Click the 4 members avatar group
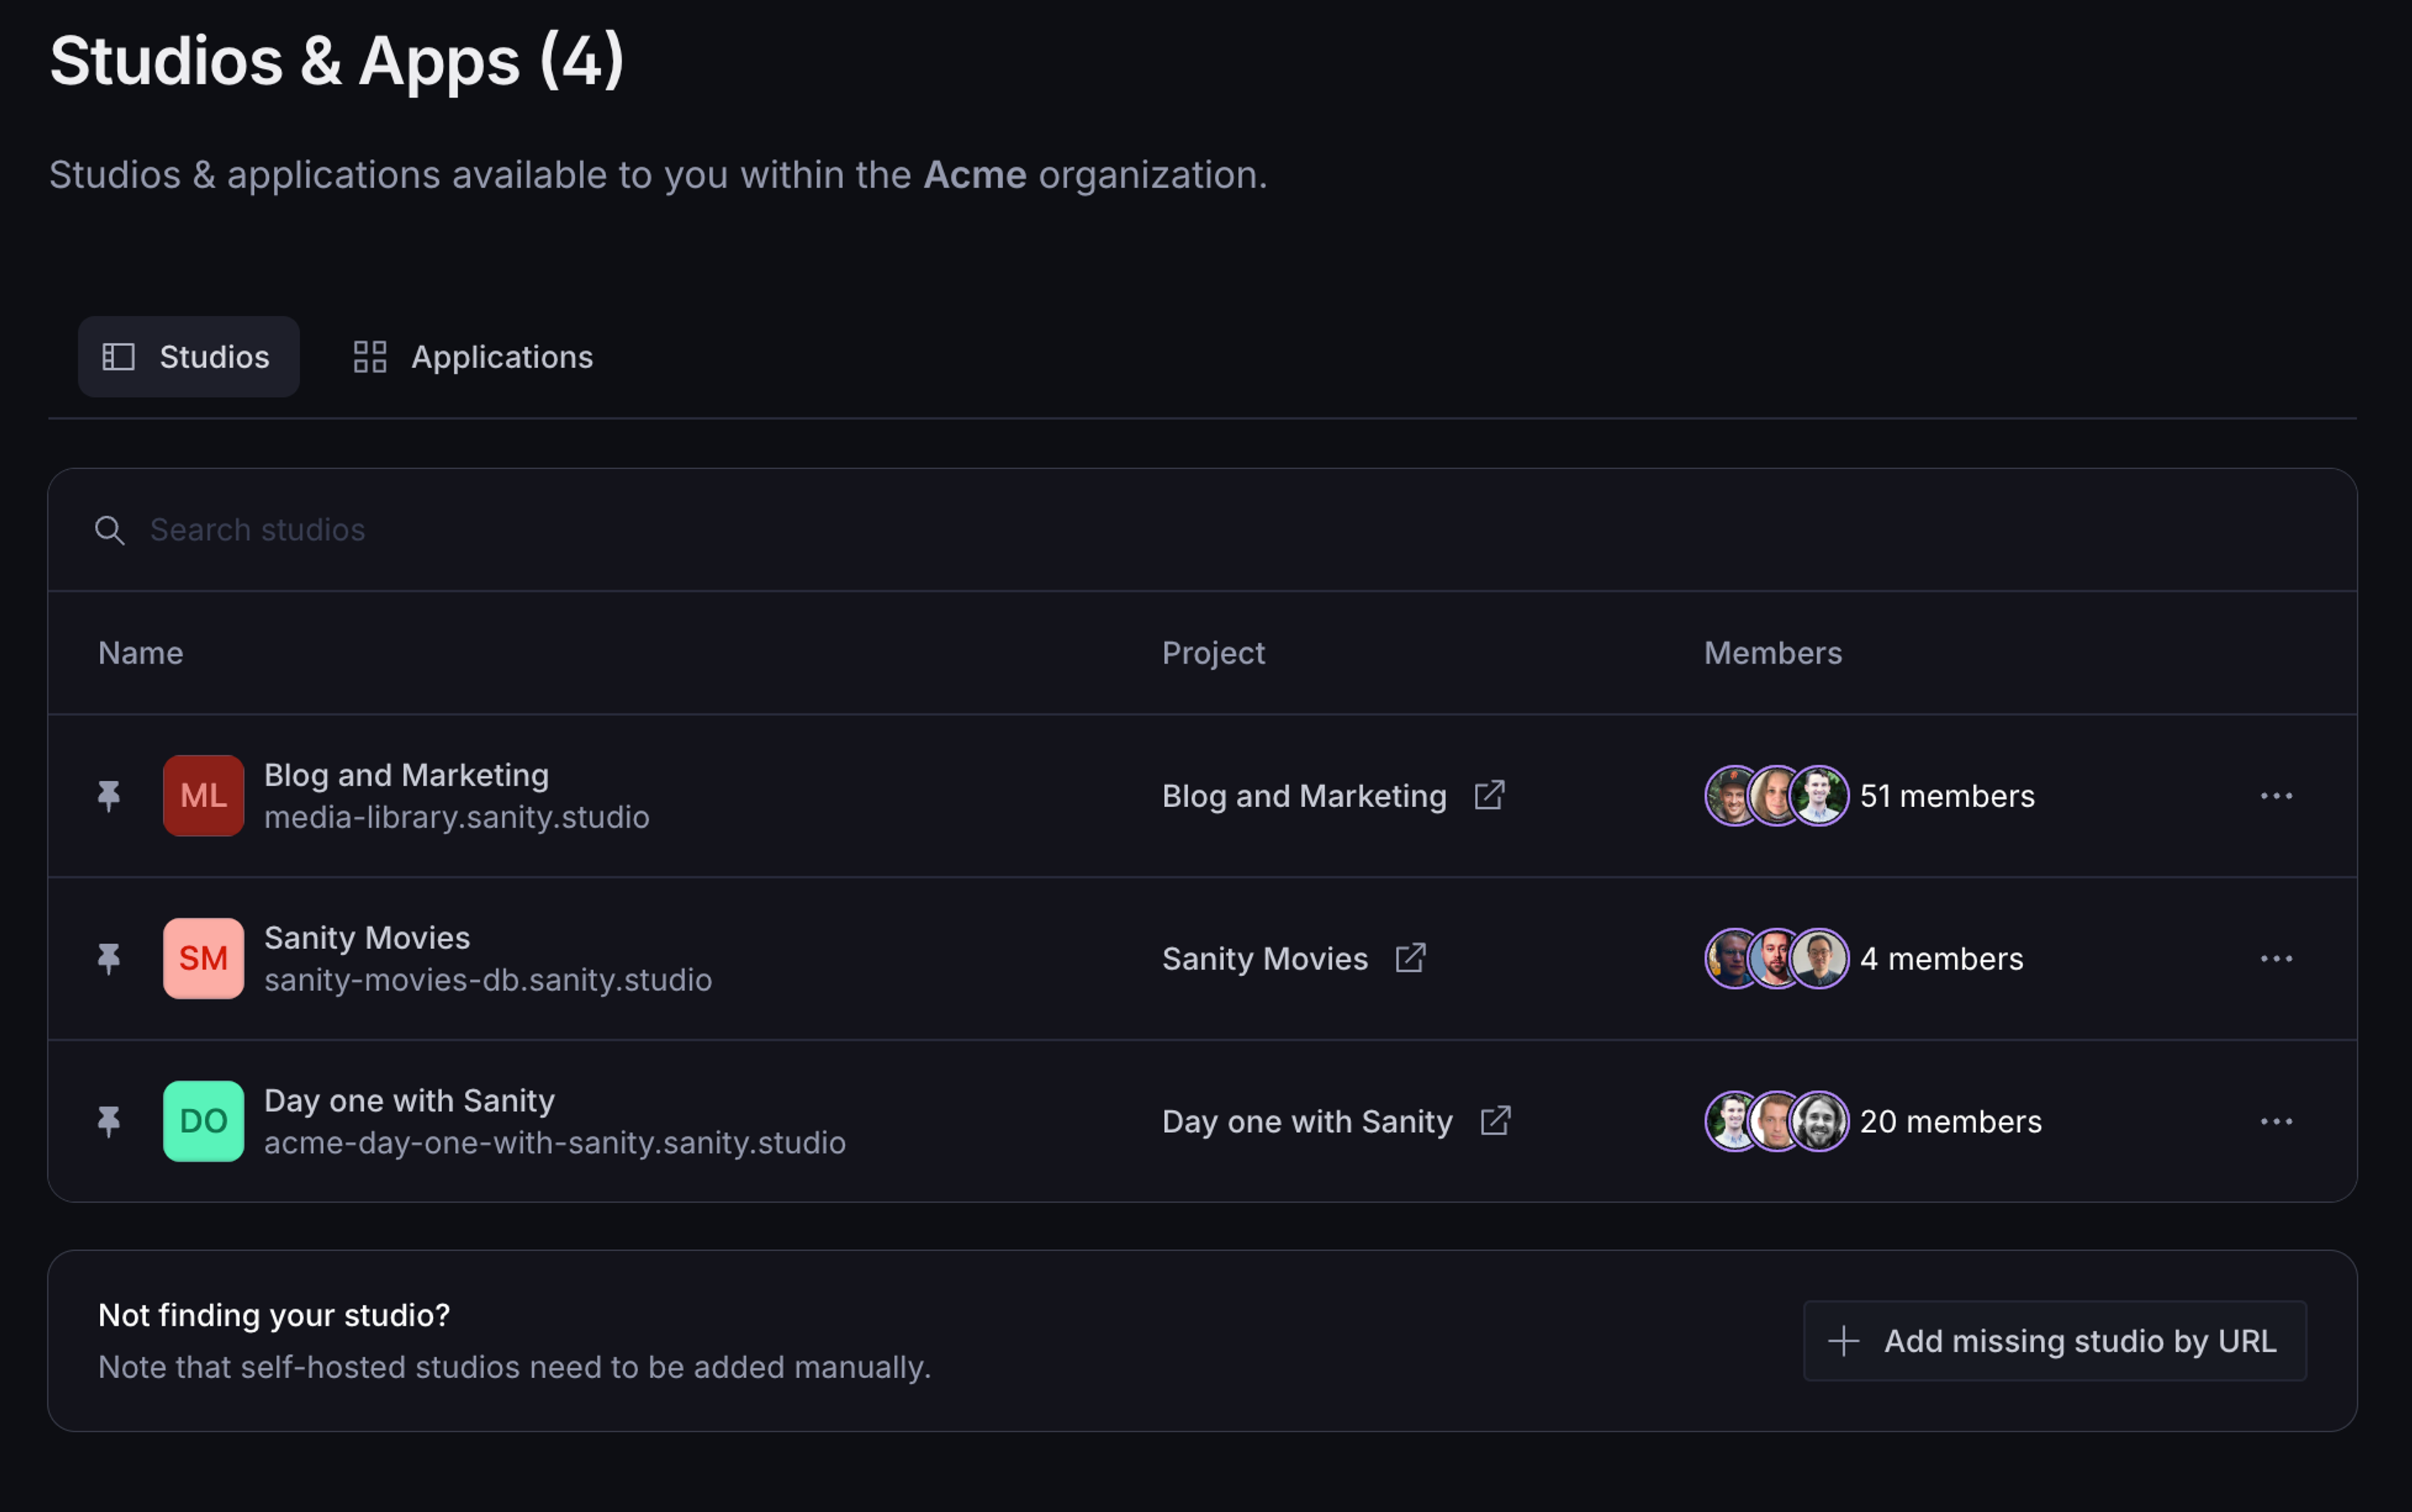This screenshot has height=1512, width=2412. pyautogui.click(x=1776, y=959)
